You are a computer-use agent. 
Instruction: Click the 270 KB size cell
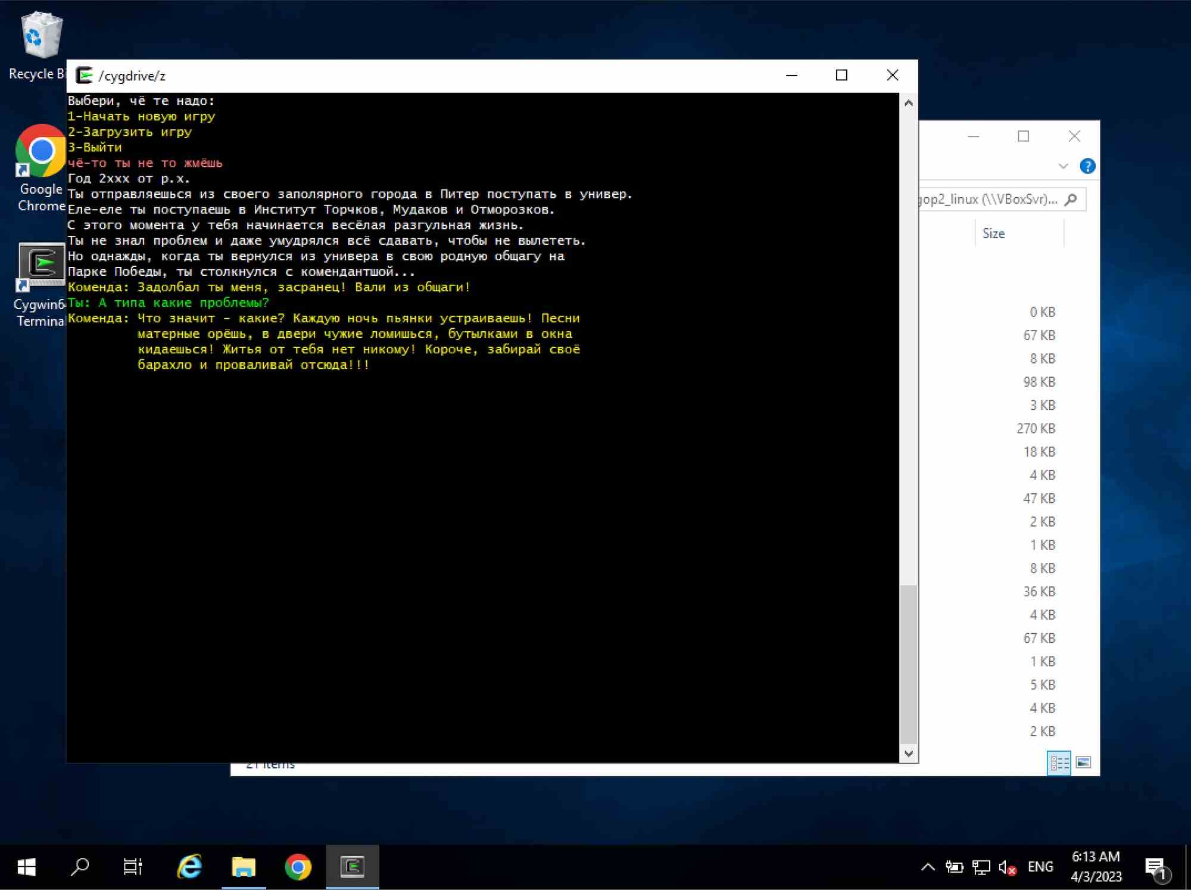tap(1036, 428)
